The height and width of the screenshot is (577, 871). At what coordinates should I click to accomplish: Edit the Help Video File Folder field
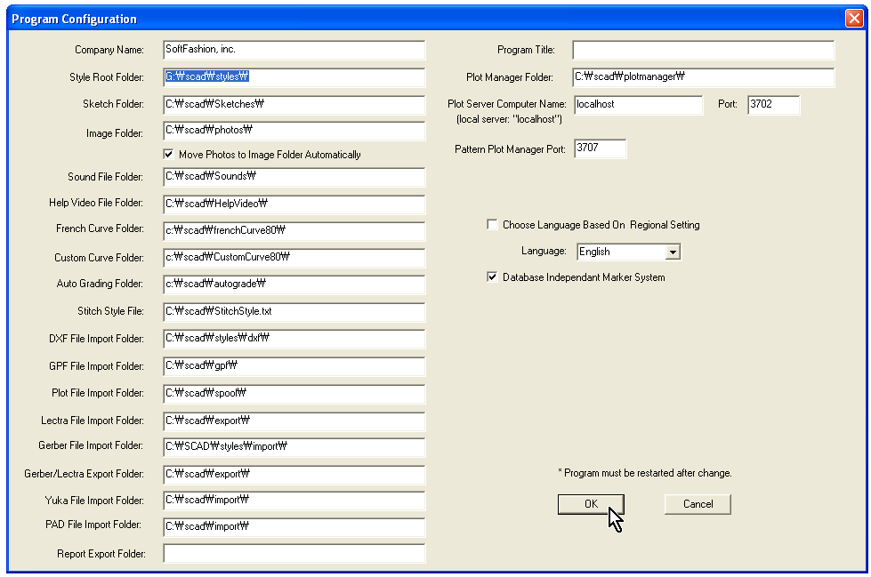pos(294,204)
